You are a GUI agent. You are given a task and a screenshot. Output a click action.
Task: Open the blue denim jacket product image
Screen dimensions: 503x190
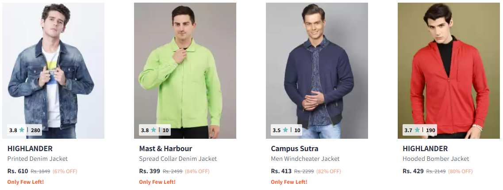[53, 71]
